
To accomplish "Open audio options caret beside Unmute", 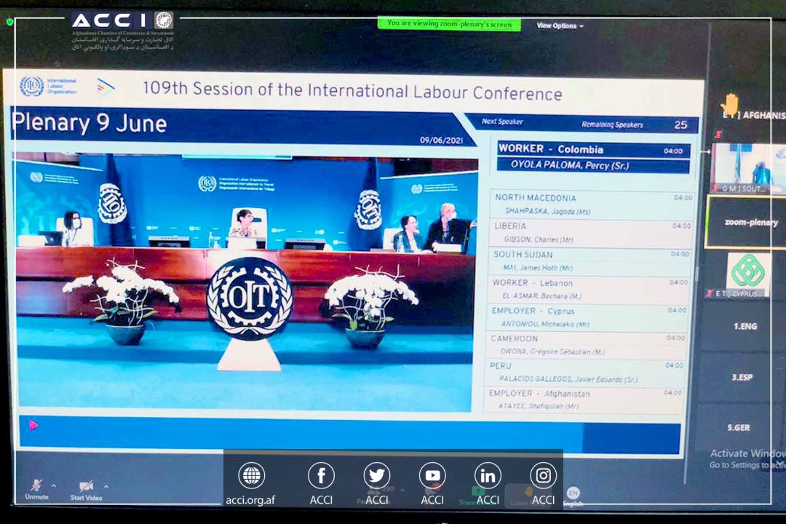I will 54,485.
